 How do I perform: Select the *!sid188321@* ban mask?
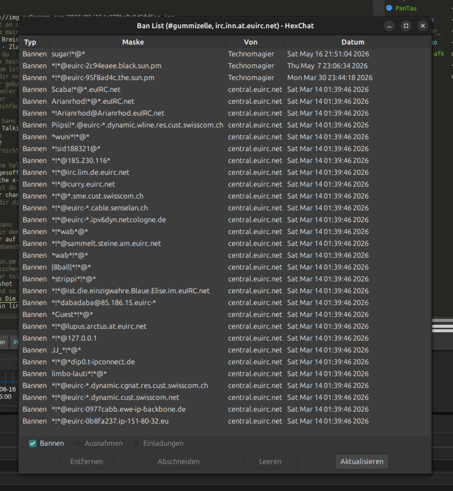click(x=76, y=149)
